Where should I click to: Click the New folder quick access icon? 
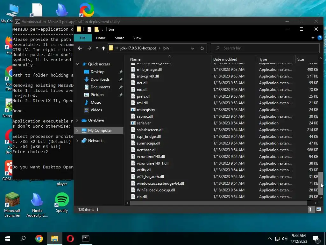point(96,29)
